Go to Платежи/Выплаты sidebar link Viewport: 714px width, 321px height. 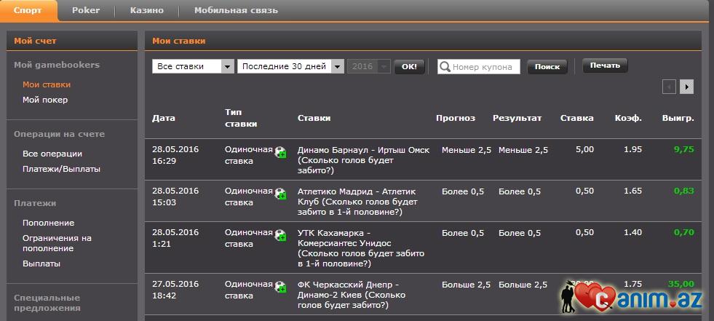61,169
